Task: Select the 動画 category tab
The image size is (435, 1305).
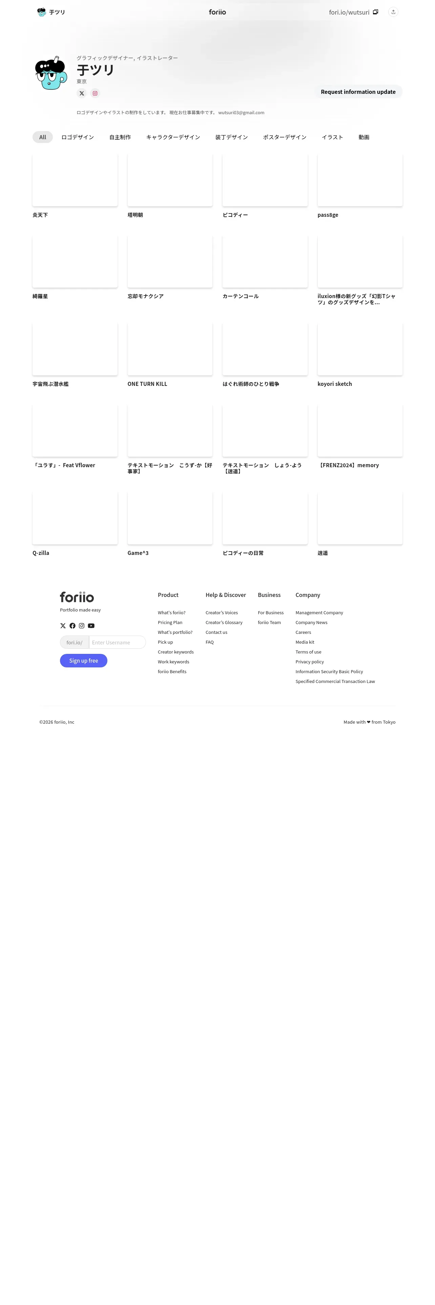Action: click(x=364, y=137)
